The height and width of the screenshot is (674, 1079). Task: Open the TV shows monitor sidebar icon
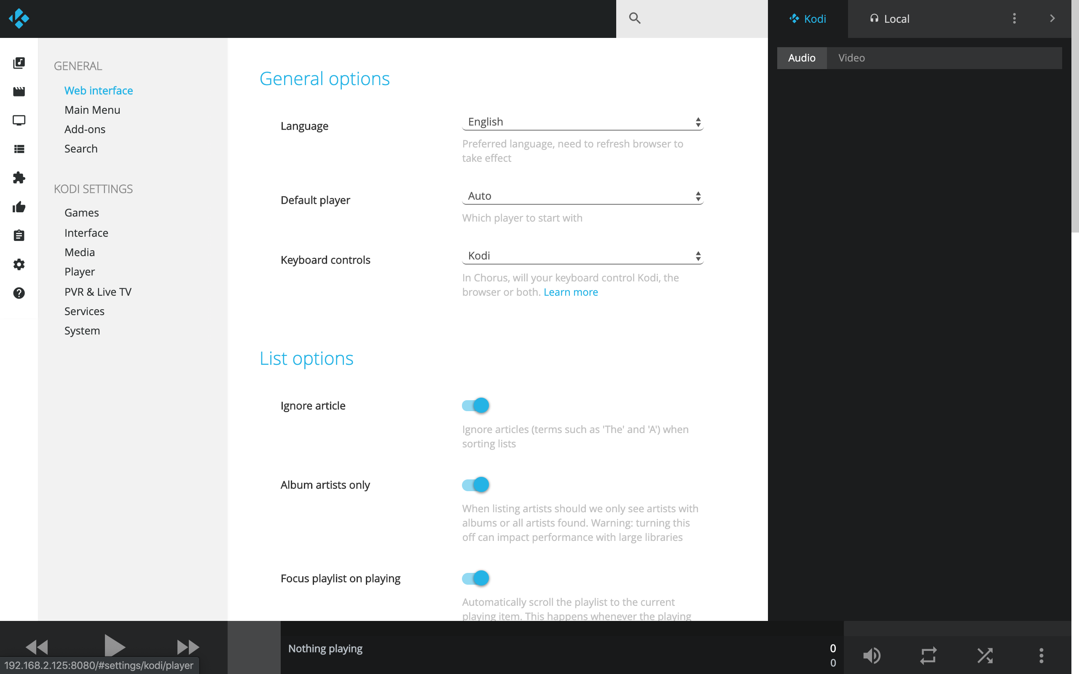click(x=19, y=120)
